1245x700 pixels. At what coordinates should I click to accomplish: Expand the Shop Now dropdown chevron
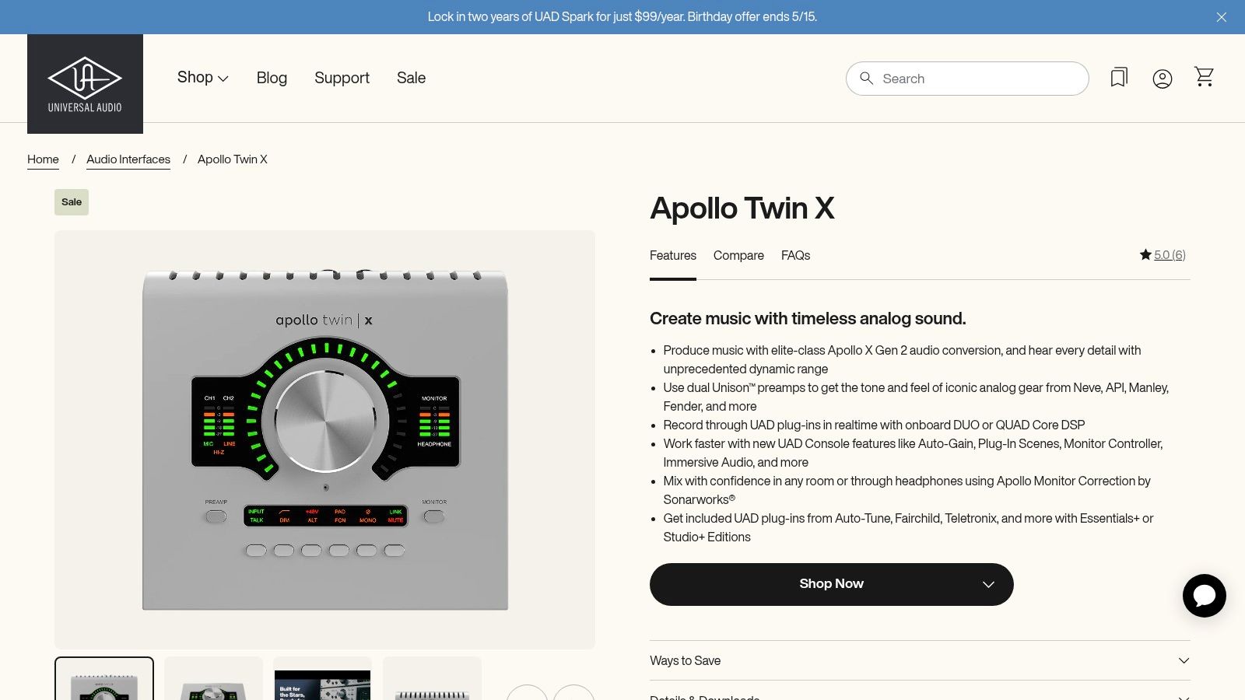pyautogui.click(x=988, y=584)
